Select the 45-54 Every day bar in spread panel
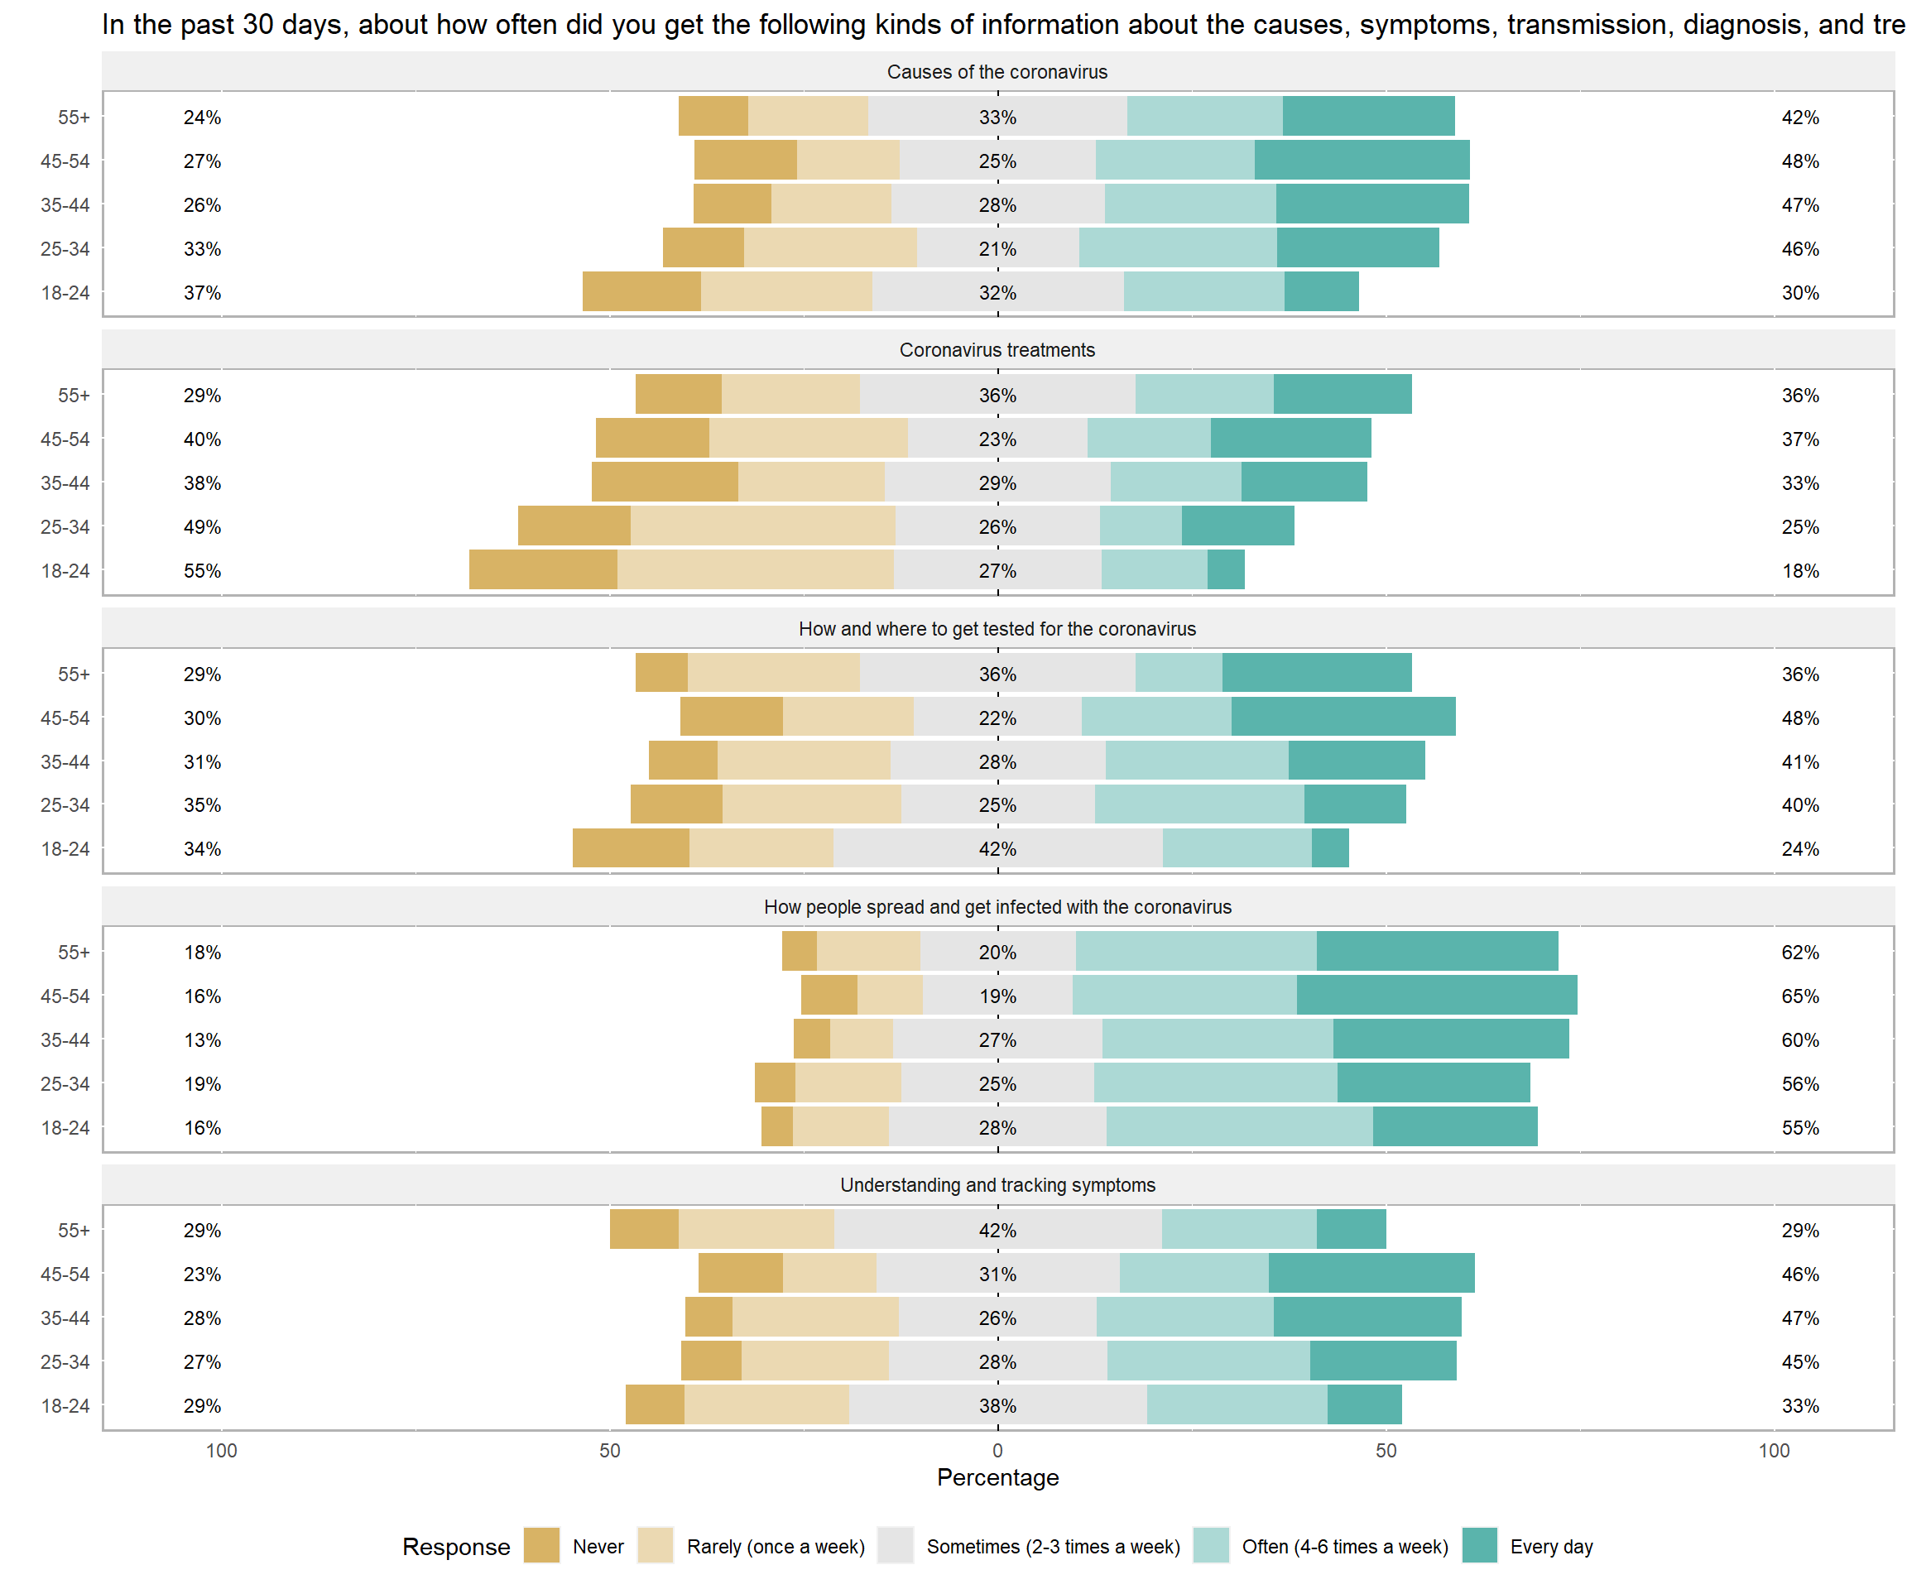The height and width of the screenshot is (1589, 1907). pos(1437,995)
